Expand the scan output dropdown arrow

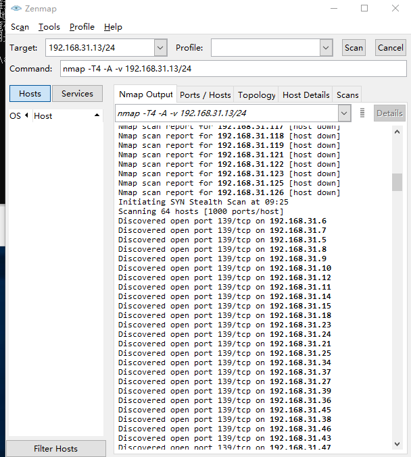pyautogui.click(x=345, y=113)
